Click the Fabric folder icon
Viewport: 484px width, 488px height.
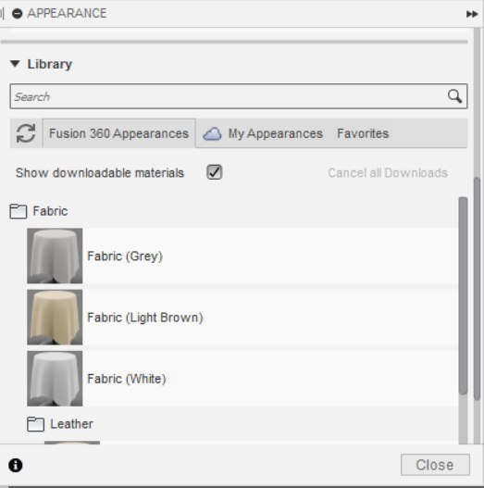pos(18,211)
